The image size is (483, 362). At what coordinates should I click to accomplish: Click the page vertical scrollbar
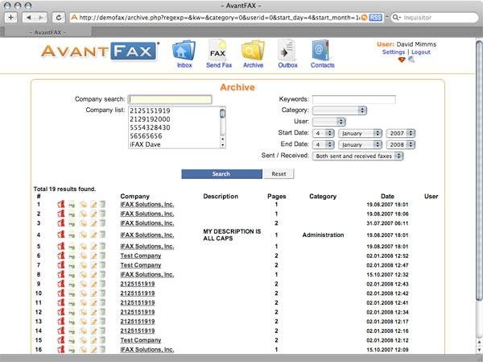479,170
